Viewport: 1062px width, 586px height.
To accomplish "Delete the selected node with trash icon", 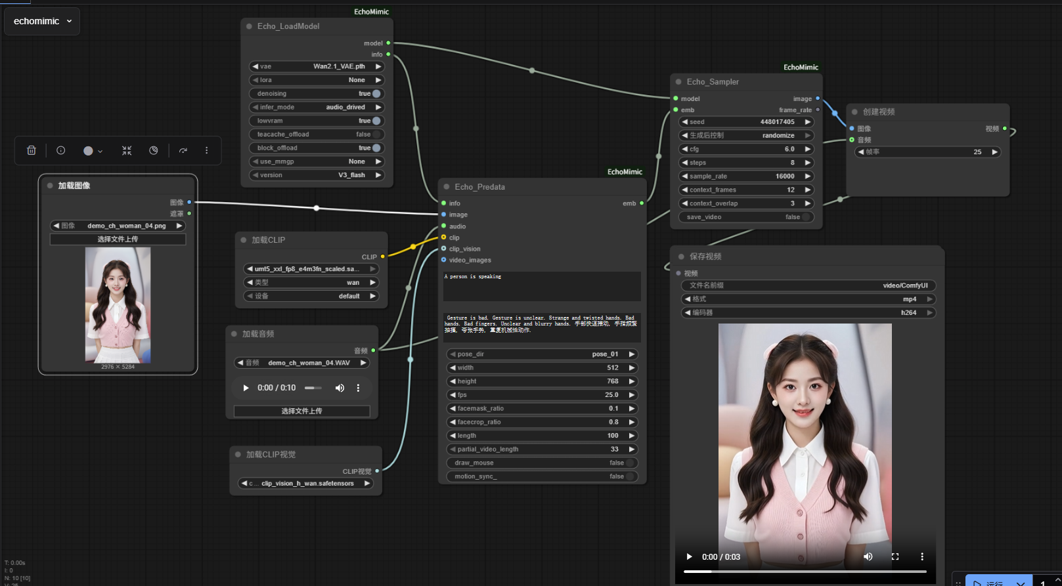I will click(31, 150).
